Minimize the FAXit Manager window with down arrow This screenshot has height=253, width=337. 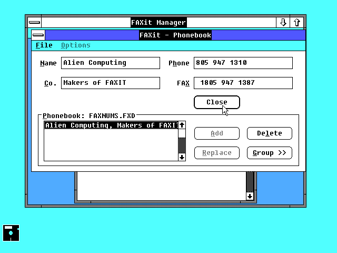[x=283, y=22]
